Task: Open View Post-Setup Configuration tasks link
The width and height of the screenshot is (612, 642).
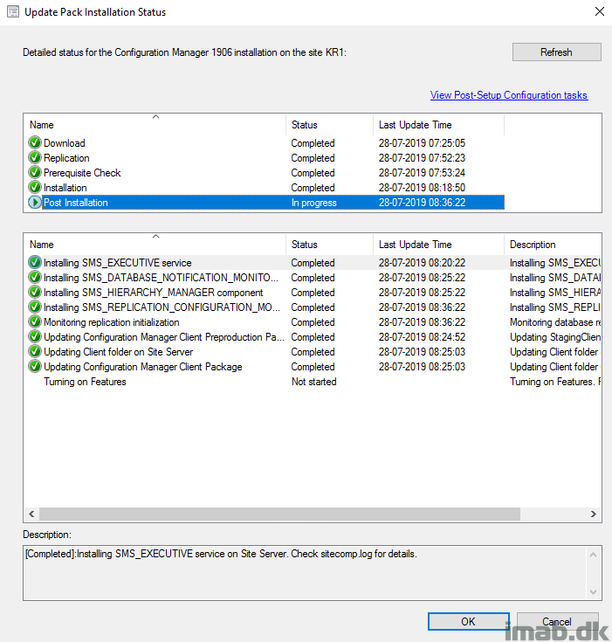Action: click(509, 95)
